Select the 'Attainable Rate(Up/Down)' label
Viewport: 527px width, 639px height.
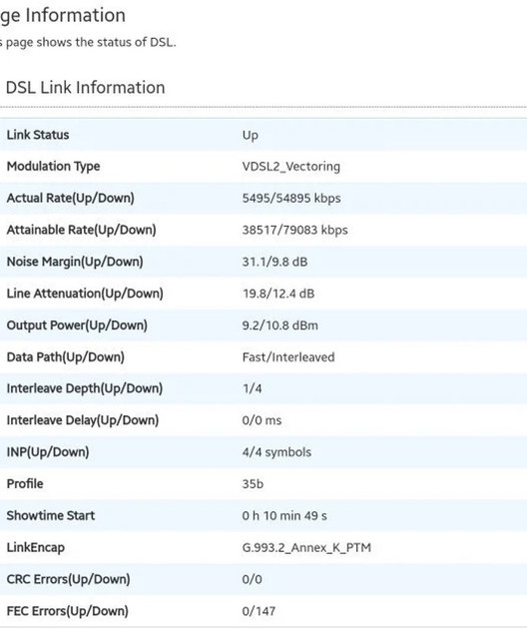tap(82, 230)
